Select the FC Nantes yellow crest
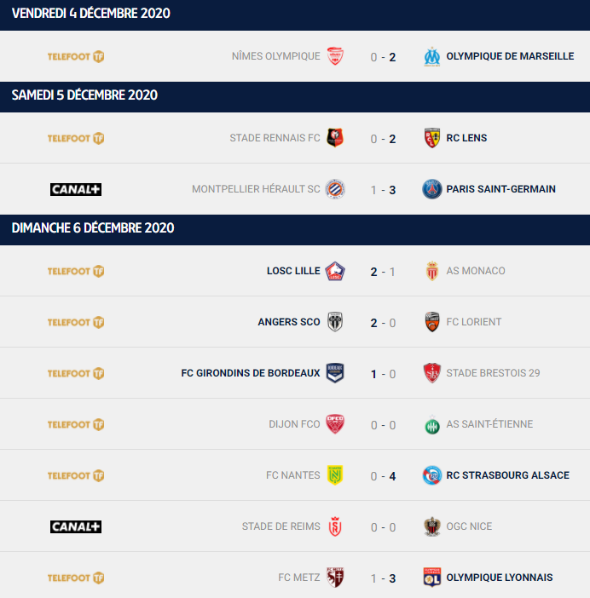 (x=335, y=475)
